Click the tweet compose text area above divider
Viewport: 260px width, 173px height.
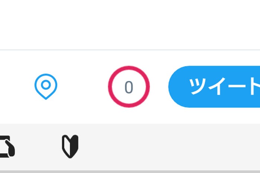130,24
